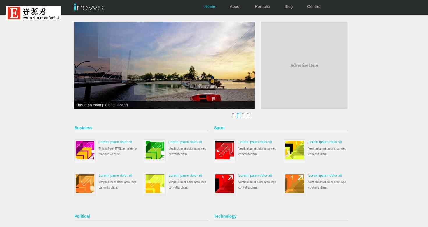
Task: Open the green arrow thumbnail in Business
Action: click(155, 150)
